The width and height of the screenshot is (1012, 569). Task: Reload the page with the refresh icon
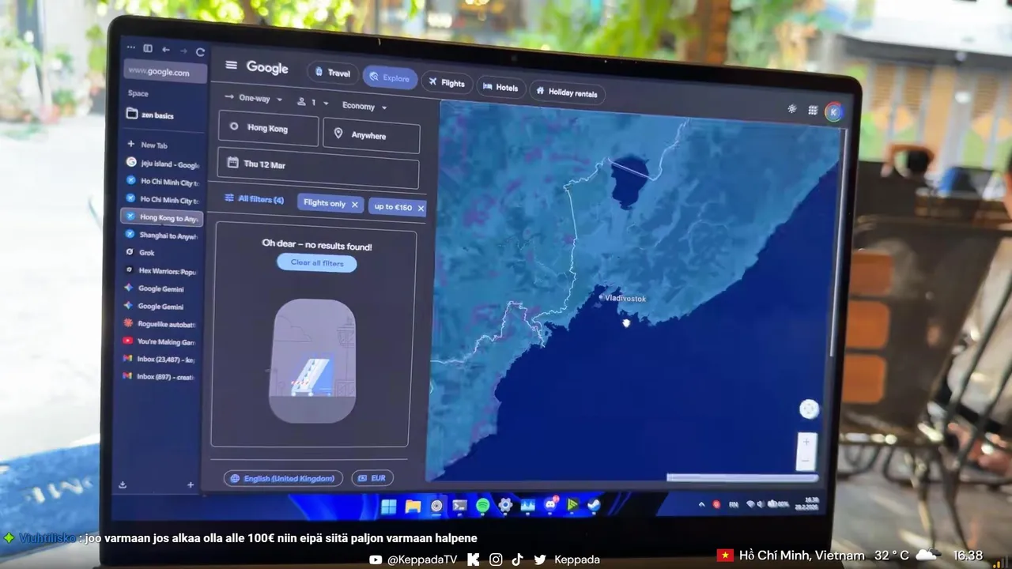pyautogui.click(x=200, y=52)
